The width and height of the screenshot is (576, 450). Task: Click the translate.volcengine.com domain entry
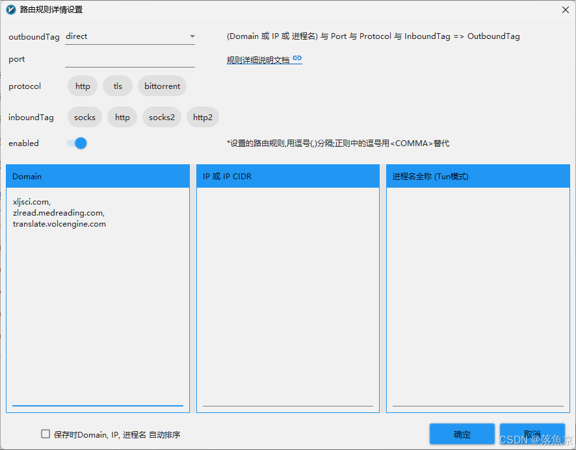pos(59,224)
